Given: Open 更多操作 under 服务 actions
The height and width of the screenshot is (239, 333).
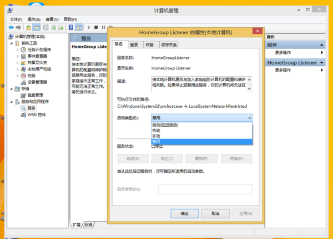Looking at the screenshot, I should (296, 52).
